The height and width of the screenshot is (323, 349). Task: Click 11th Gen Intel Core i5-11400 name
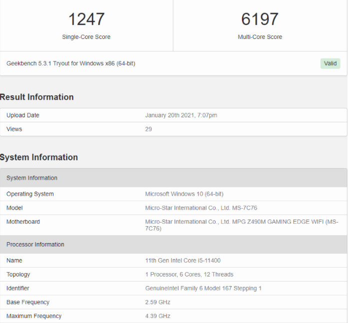click(x=183, y=261)
